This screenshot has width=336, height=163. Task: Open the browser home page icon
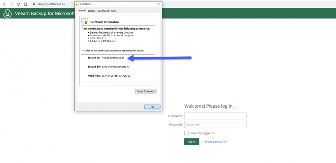(25, 4)
